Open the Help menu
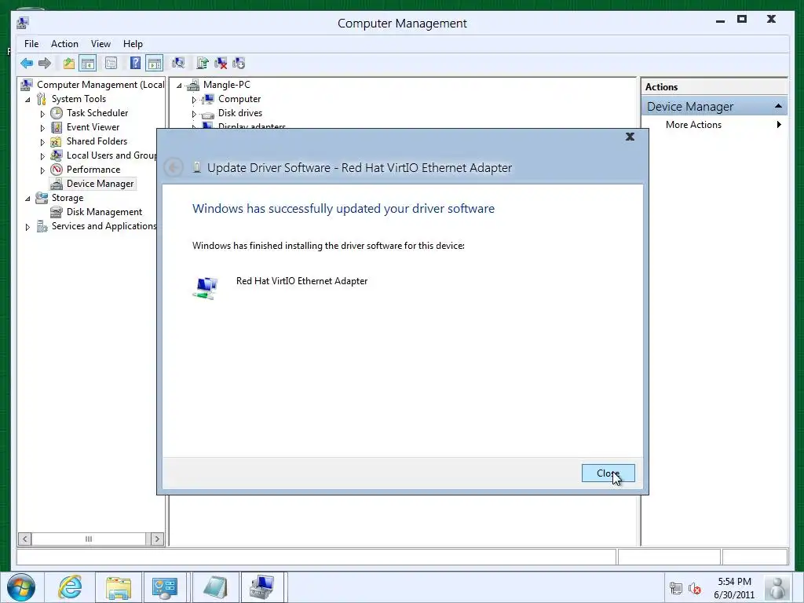 (133, 44)
